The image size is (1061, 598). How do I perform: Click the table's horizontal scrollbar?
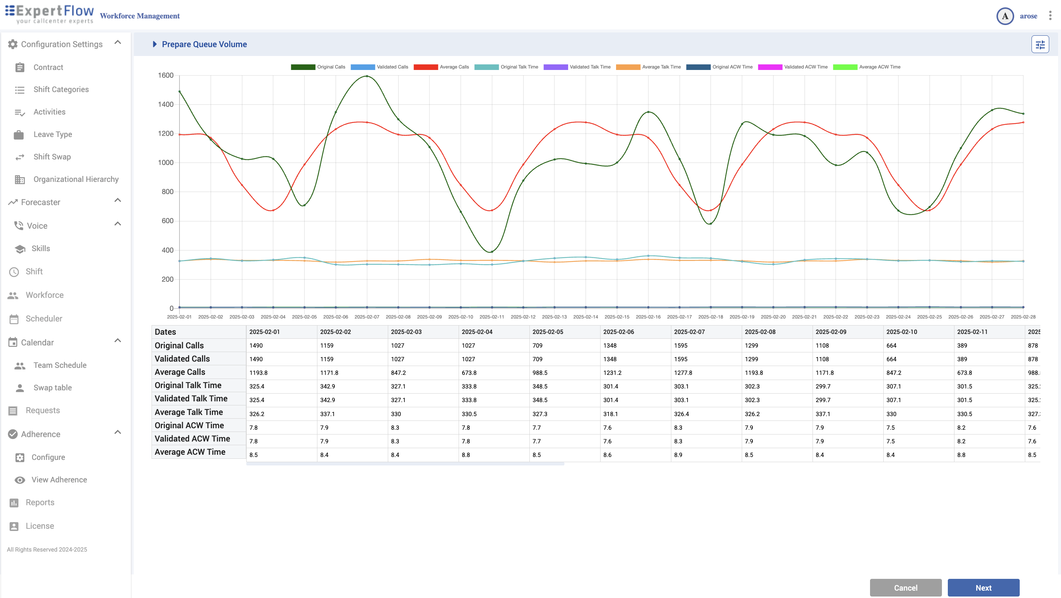tap(405, 464)
